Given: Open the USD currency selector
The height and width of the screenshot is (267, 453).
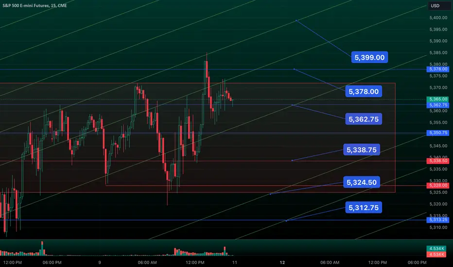Looking at the screenshot, I should pyautogui.click(x=439, y=6).
